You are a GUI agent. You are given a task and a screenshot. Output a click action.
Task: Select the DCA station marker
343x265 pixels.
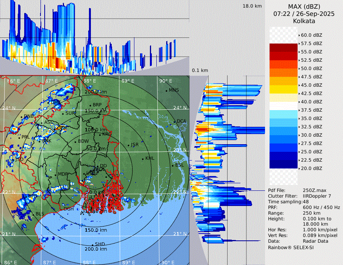[x=175, y=122]
